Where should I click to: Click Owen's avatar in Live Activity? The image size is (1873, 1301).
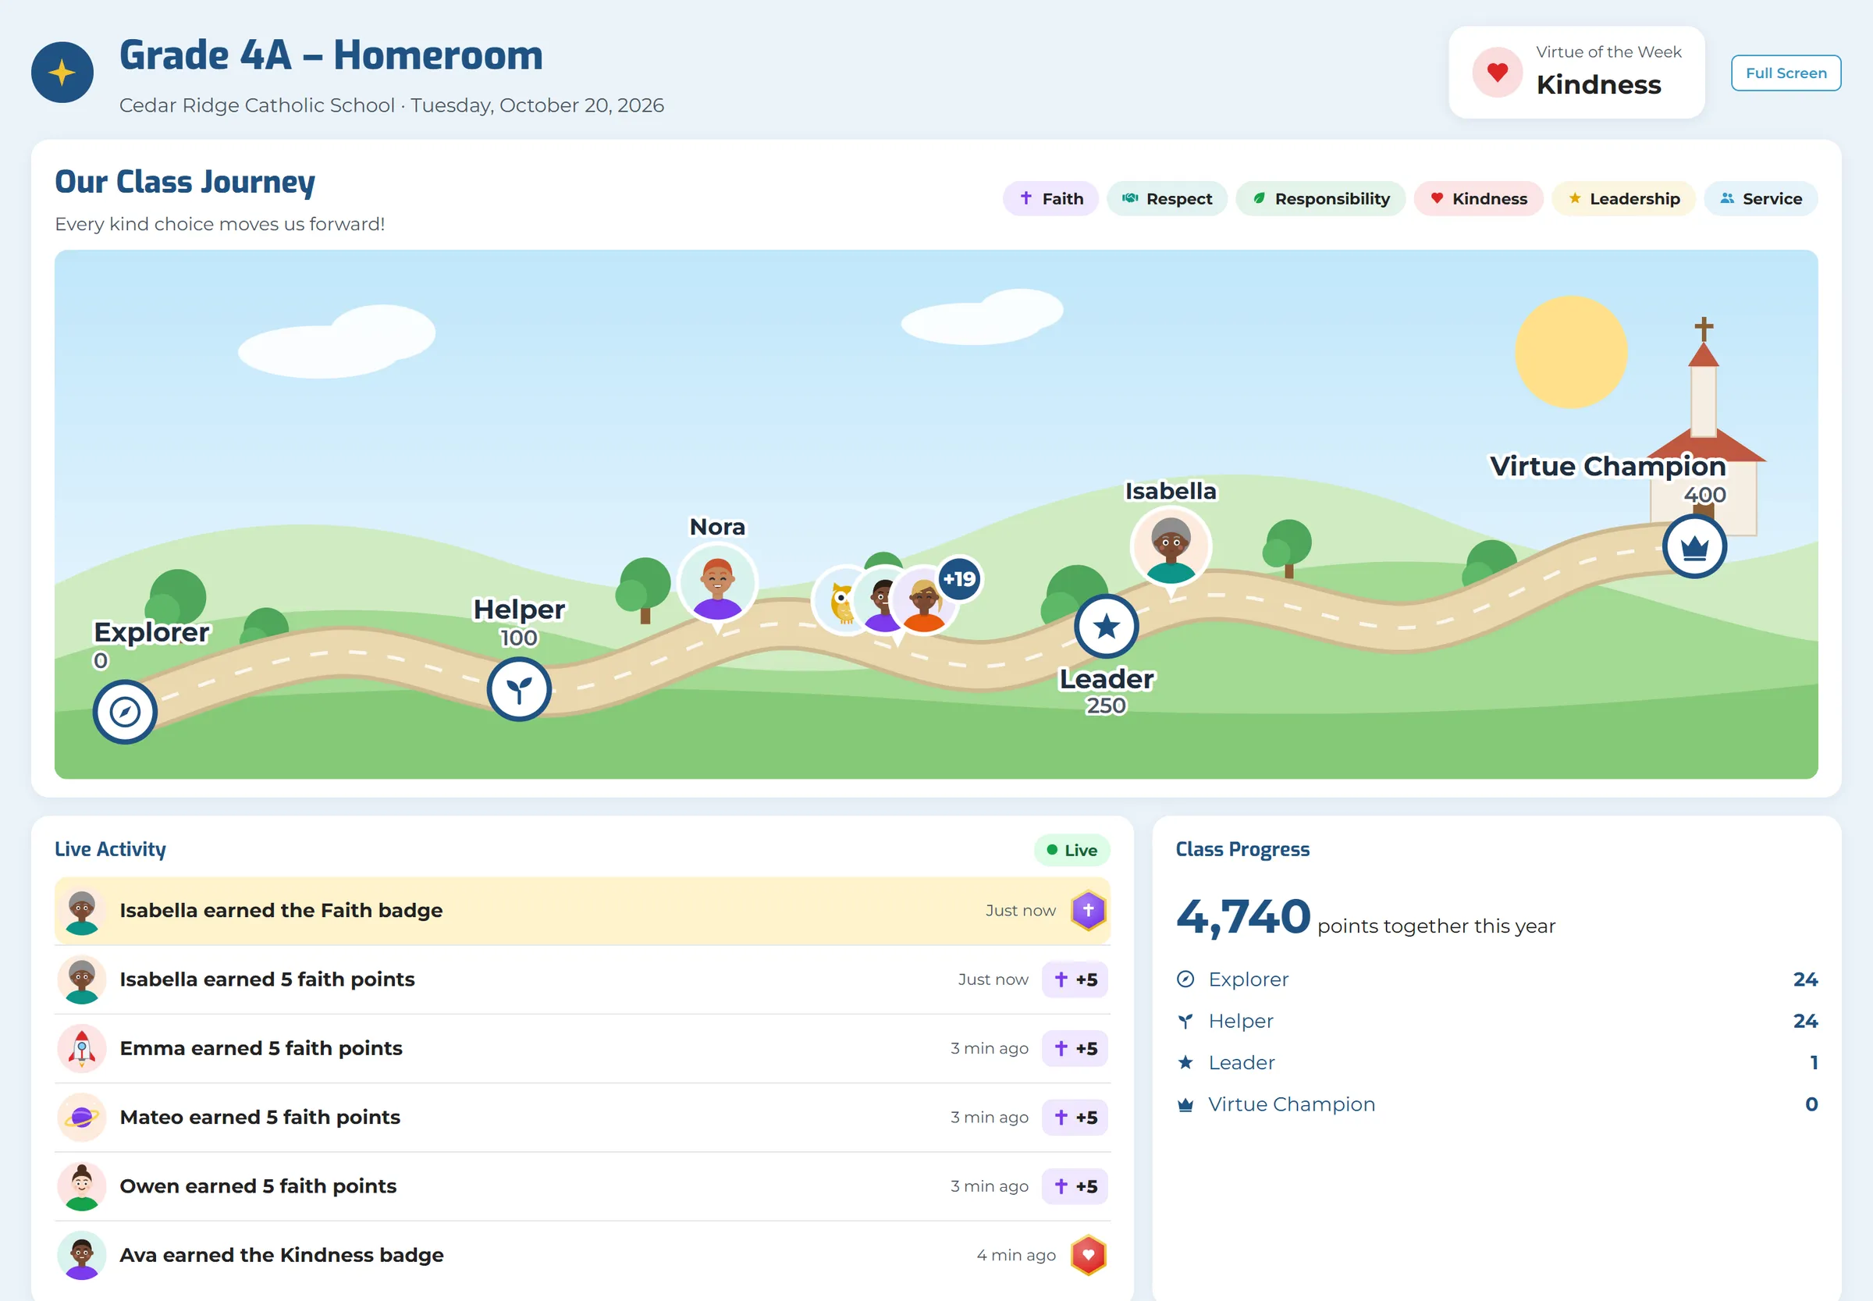click(81, 1187)
